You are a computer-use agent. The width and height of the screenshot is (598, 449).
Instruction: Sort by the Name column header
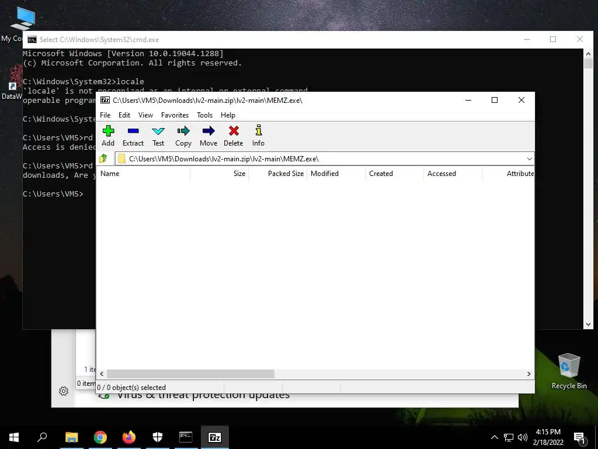(x=143, y=173)
